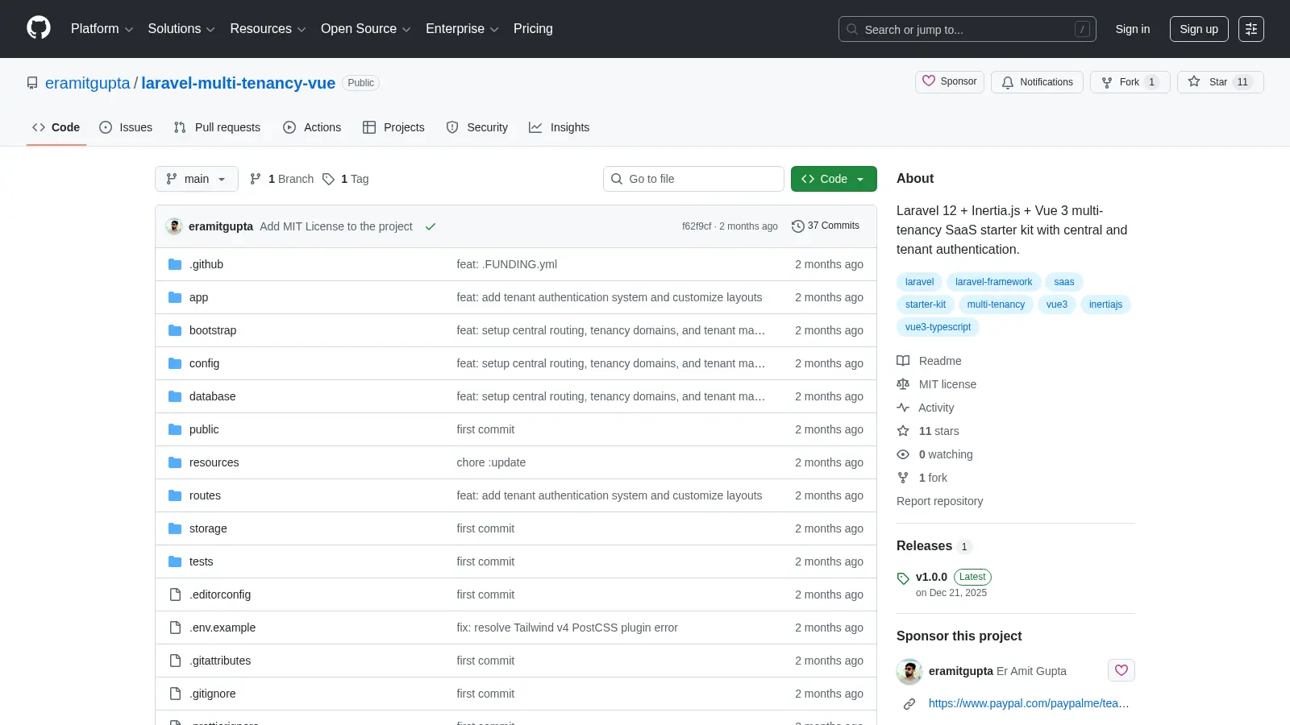Click the routes folder icon
The image size is (1290, 725).
tap(175, 495)
